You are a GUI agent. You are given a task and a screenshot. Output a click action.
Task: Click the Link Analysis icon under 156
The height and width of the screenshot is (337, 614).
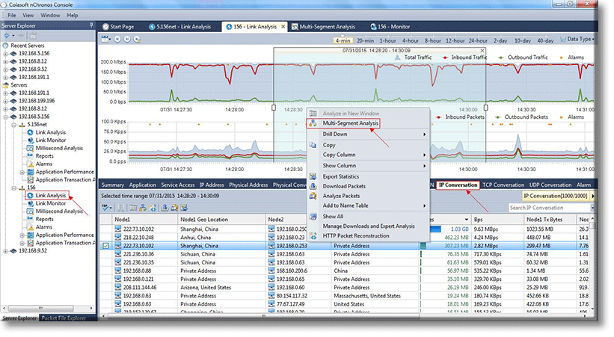point(30,195)
